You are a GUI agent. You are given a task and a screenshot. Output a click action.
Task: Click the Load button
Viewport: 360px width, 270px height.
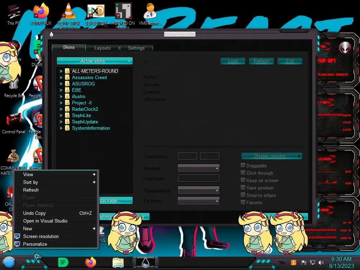point(233,61)
